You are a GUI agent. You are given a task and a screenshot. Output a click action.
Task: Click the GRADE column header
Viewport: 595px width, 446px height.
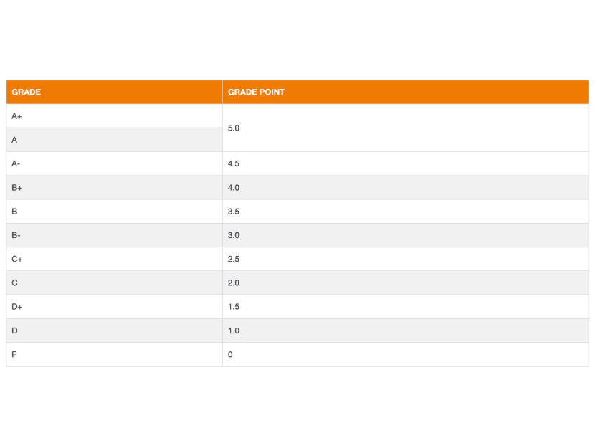point(27,92)
